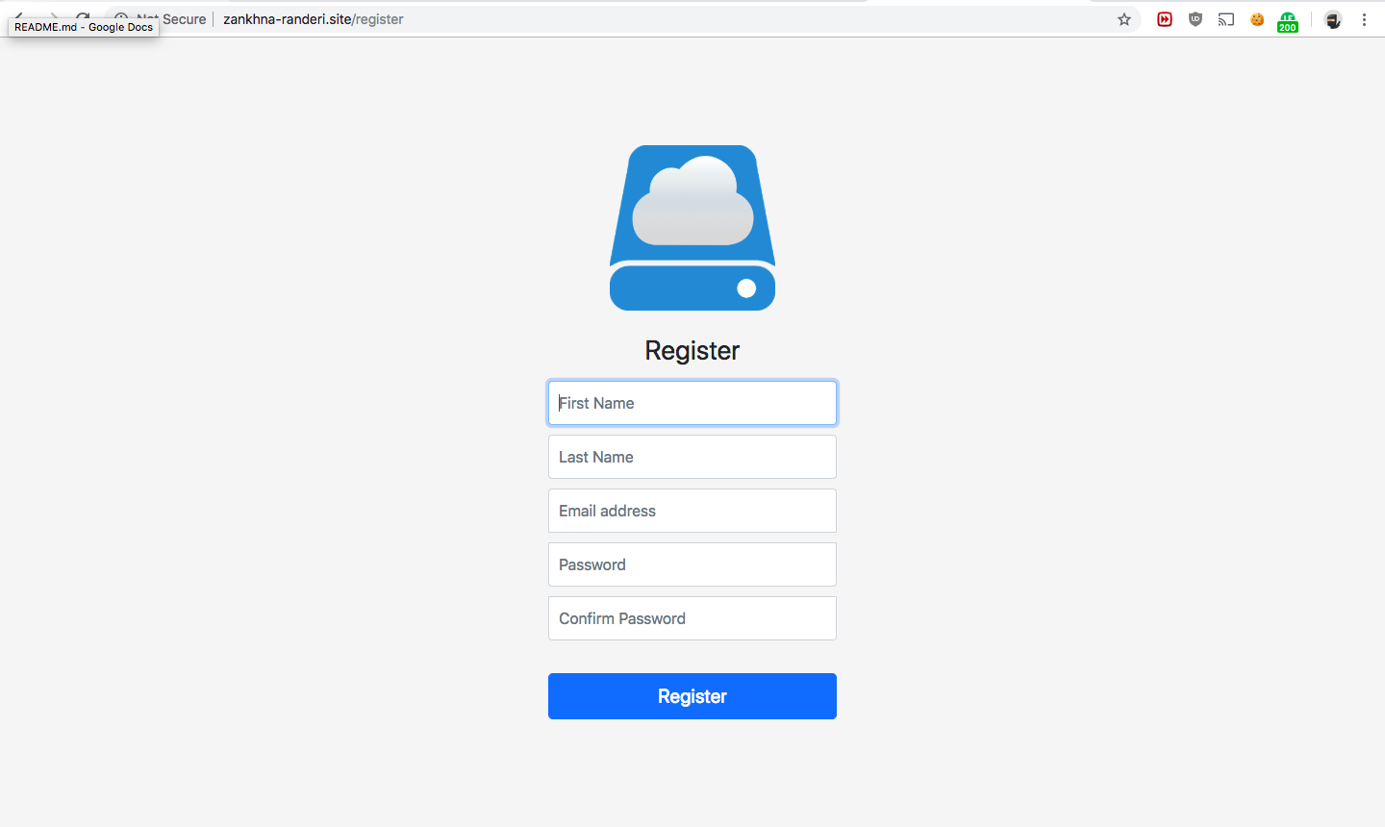Bookmark this page via the star icon
This screenshot has height=827, width=1385.
coord(1123,19)
